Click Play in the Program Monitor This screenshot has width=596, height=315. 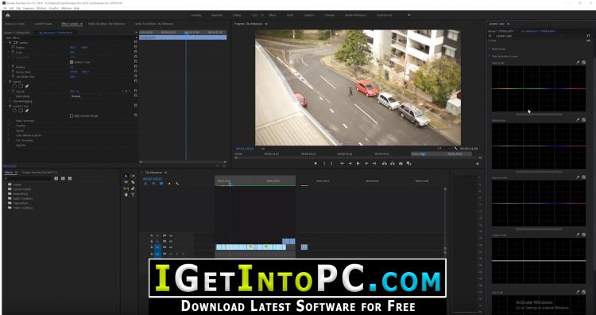[x=358, y=163]
